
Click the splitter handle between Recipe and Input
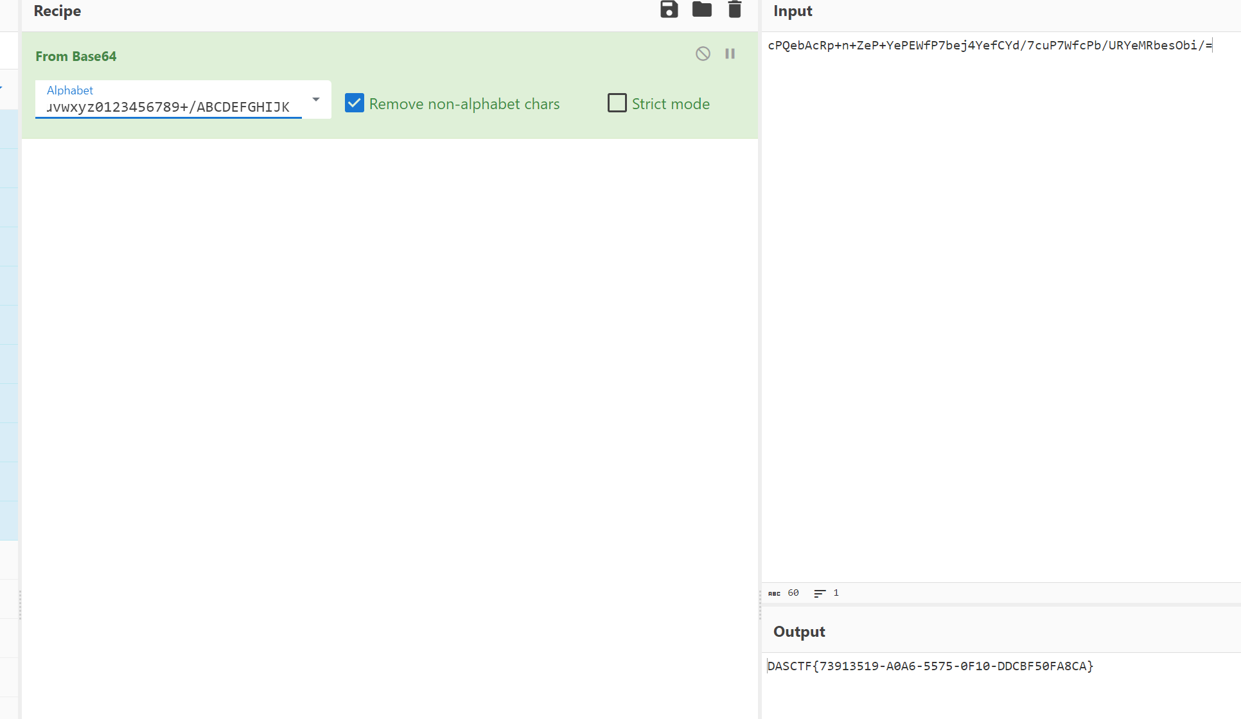[x=760, y=603]
